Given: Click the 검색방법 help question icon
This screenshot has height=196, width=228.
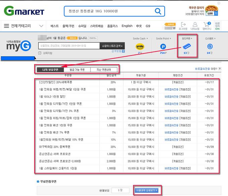Looking at the screenshot, I should (123, 51).
